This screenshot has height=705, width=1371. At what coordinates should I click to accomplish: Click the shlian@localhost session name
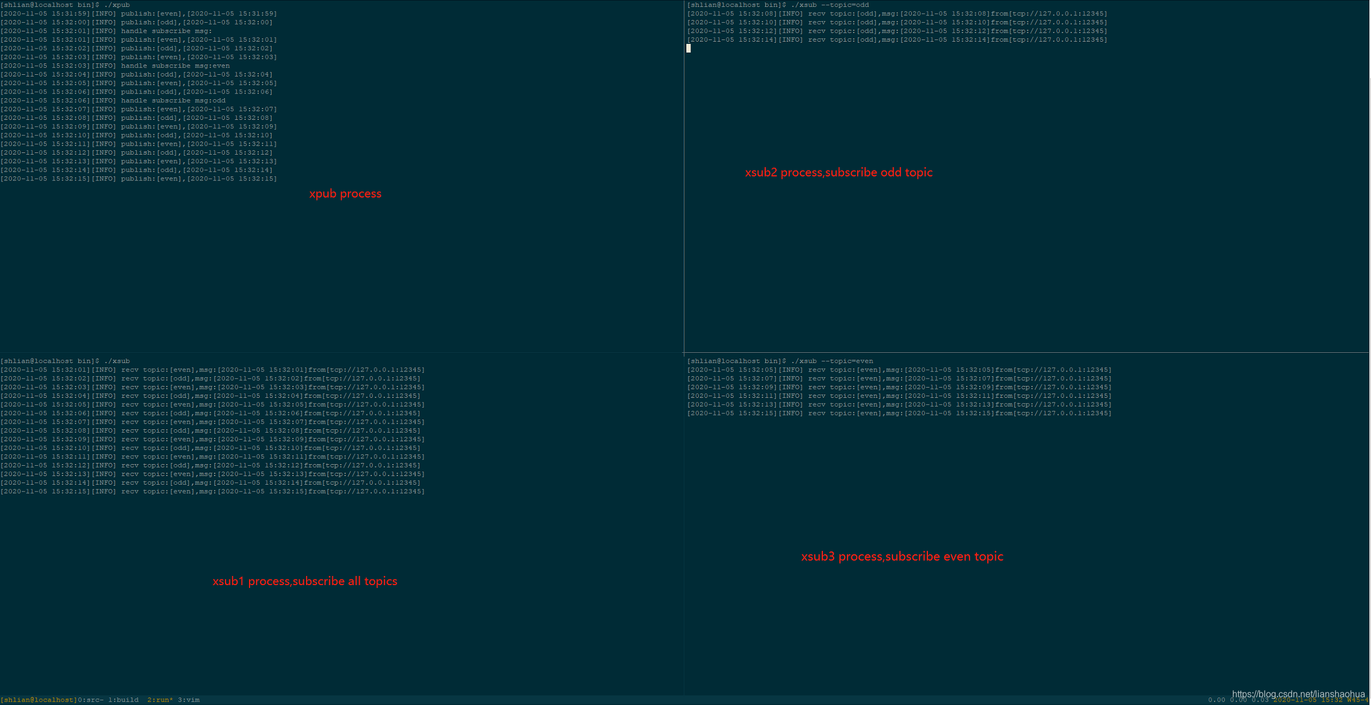(39, 700)
